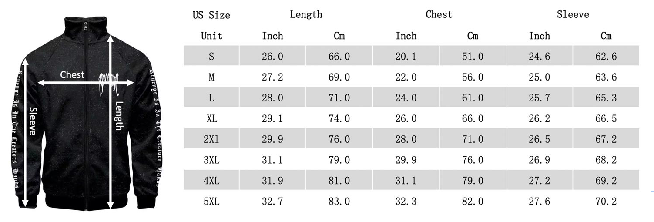The width and height of the screenshot is (654, 222).
Task: Click the 70.2 cm sleeve value for 5XL
Action: click(606, 201)
